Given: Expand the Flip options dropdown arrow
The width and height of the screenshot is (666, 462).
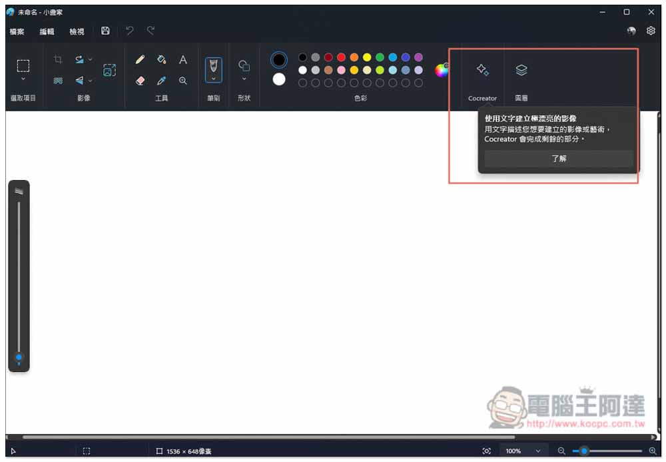Looking at the screenshot, I should click(x=90, y=80).
